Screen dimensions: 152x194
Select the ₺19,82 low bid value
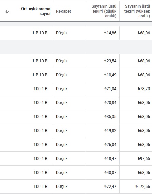click(110, 131)
